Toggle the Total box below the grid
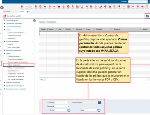 (x=45, y=80)
